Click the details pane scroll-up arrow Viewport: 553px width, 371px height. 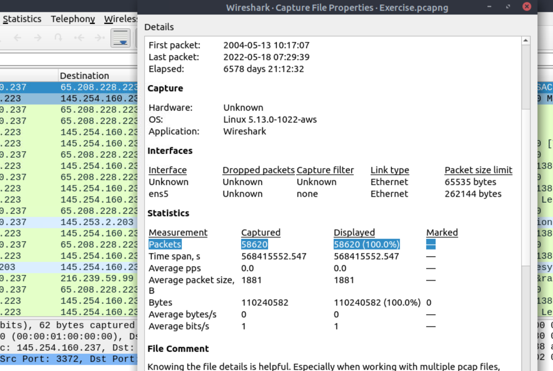pos(526,40)
